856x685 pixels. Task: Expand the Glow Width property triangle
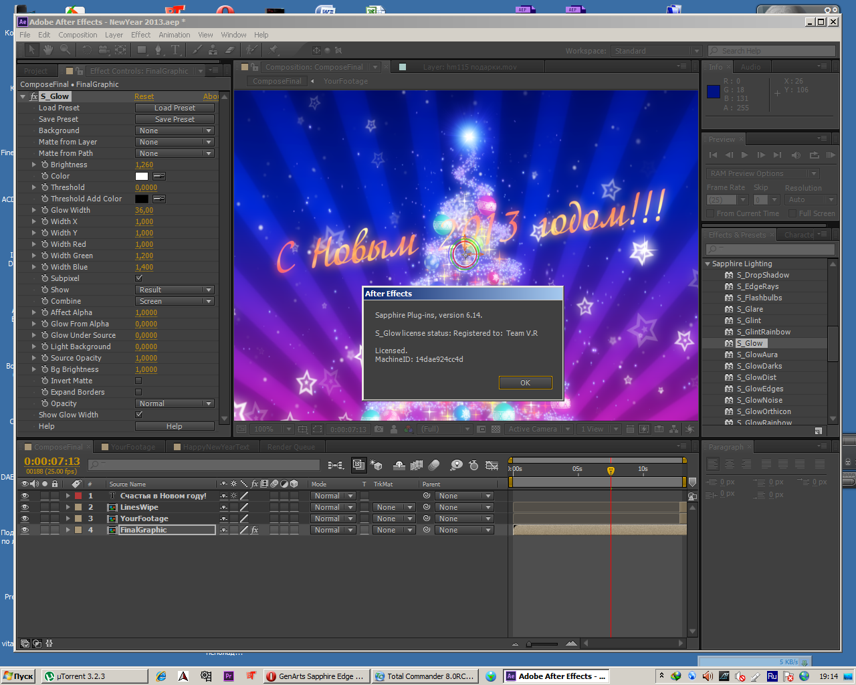pos(34,210)
